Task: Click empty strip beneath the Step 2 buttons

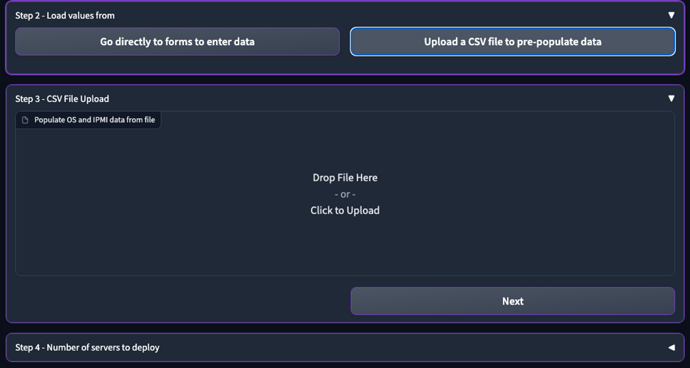Action: click(345, 64)
